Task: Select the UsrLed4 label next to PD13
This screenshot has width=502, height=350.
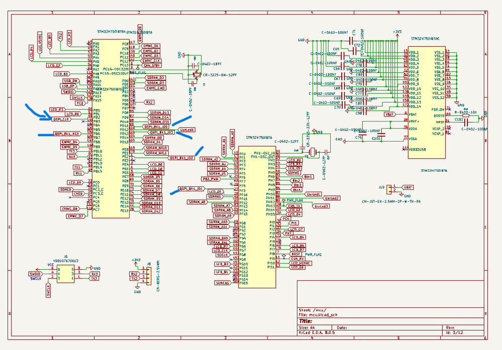Action: 186,130
